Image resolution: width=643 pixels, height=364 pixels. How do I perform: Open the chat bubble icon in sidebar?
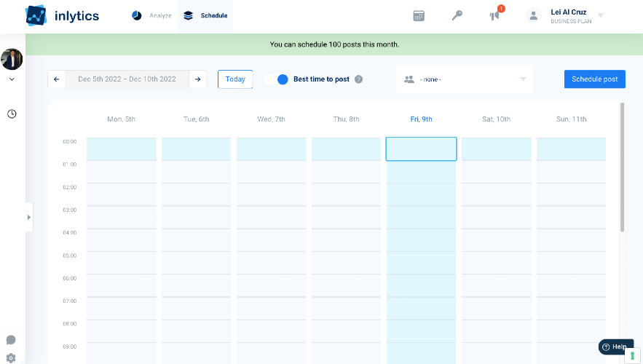pyautogui.click(x=11, y=340)
